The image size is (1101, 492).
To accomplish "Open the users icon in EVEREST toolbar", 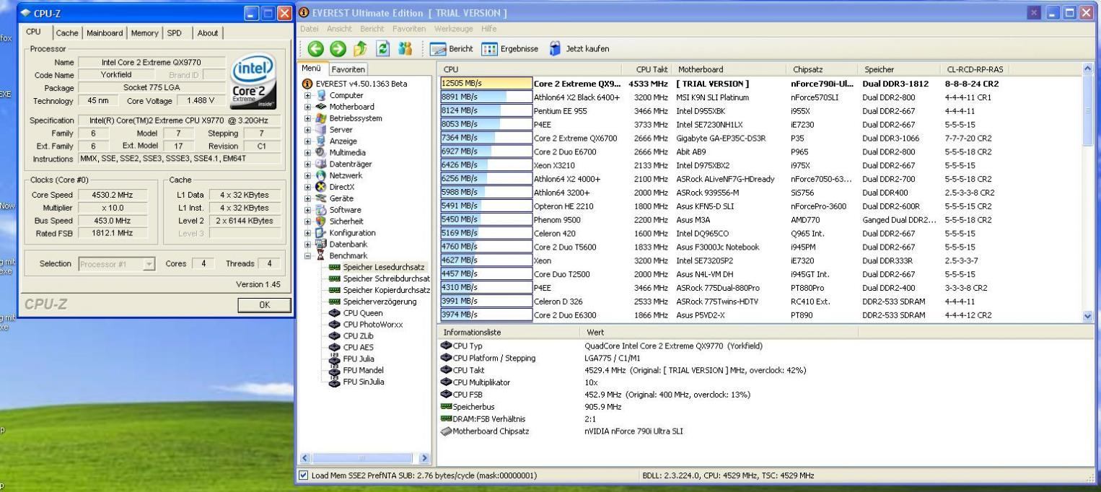I will click(x=406, y=49).
